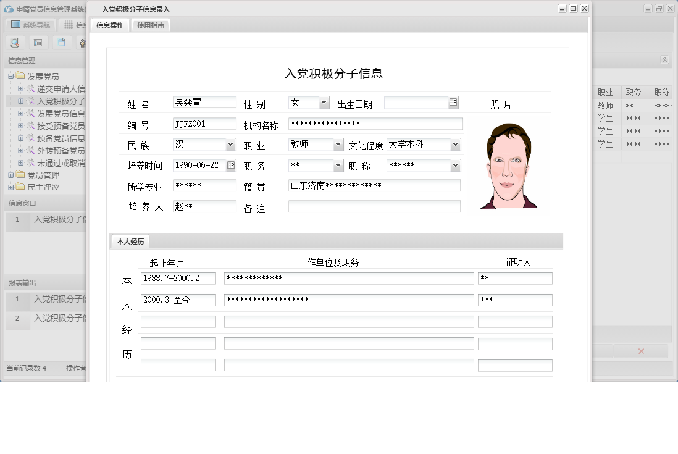The width and height of the screenshot is (678, 454).
Task: Click inside the 备注 input field
Action: tap(374, 207)
